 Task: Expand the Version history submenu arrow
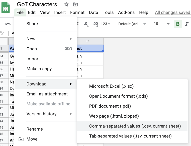tap(71, 114)
